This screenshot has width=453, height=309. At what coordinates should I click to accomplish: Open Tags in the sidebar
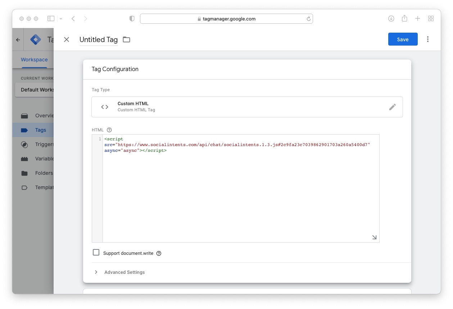(x=33, y=130)
